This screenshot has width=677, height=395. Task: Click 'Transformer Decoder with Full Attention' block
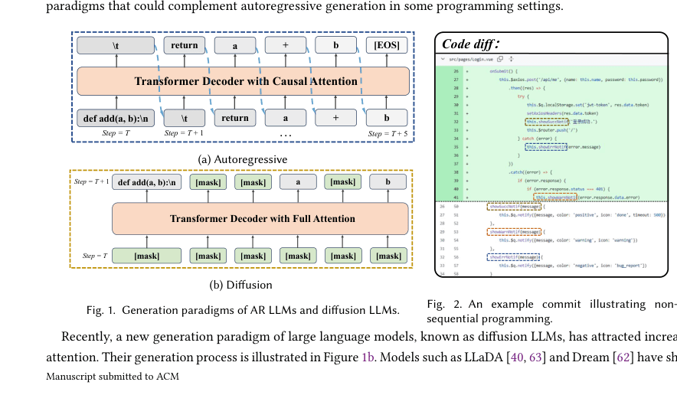coord(260,218)
